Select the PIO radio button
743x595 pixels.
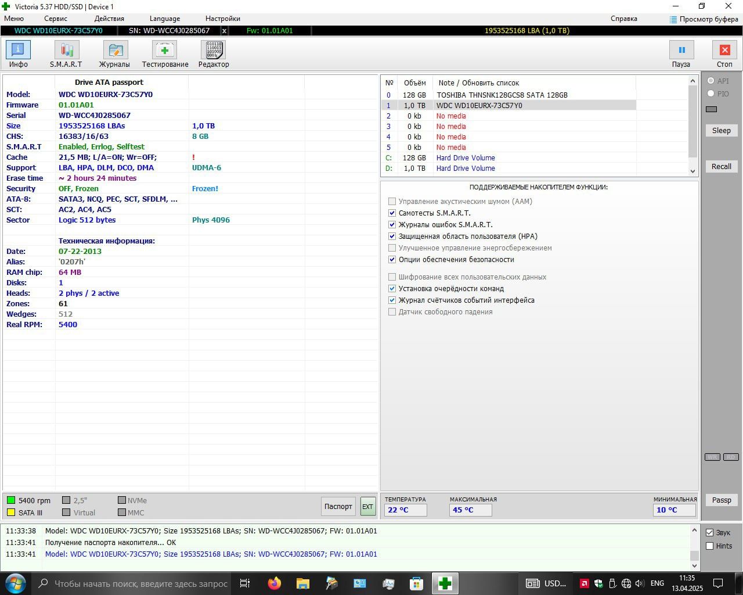[x=710, y=94]
